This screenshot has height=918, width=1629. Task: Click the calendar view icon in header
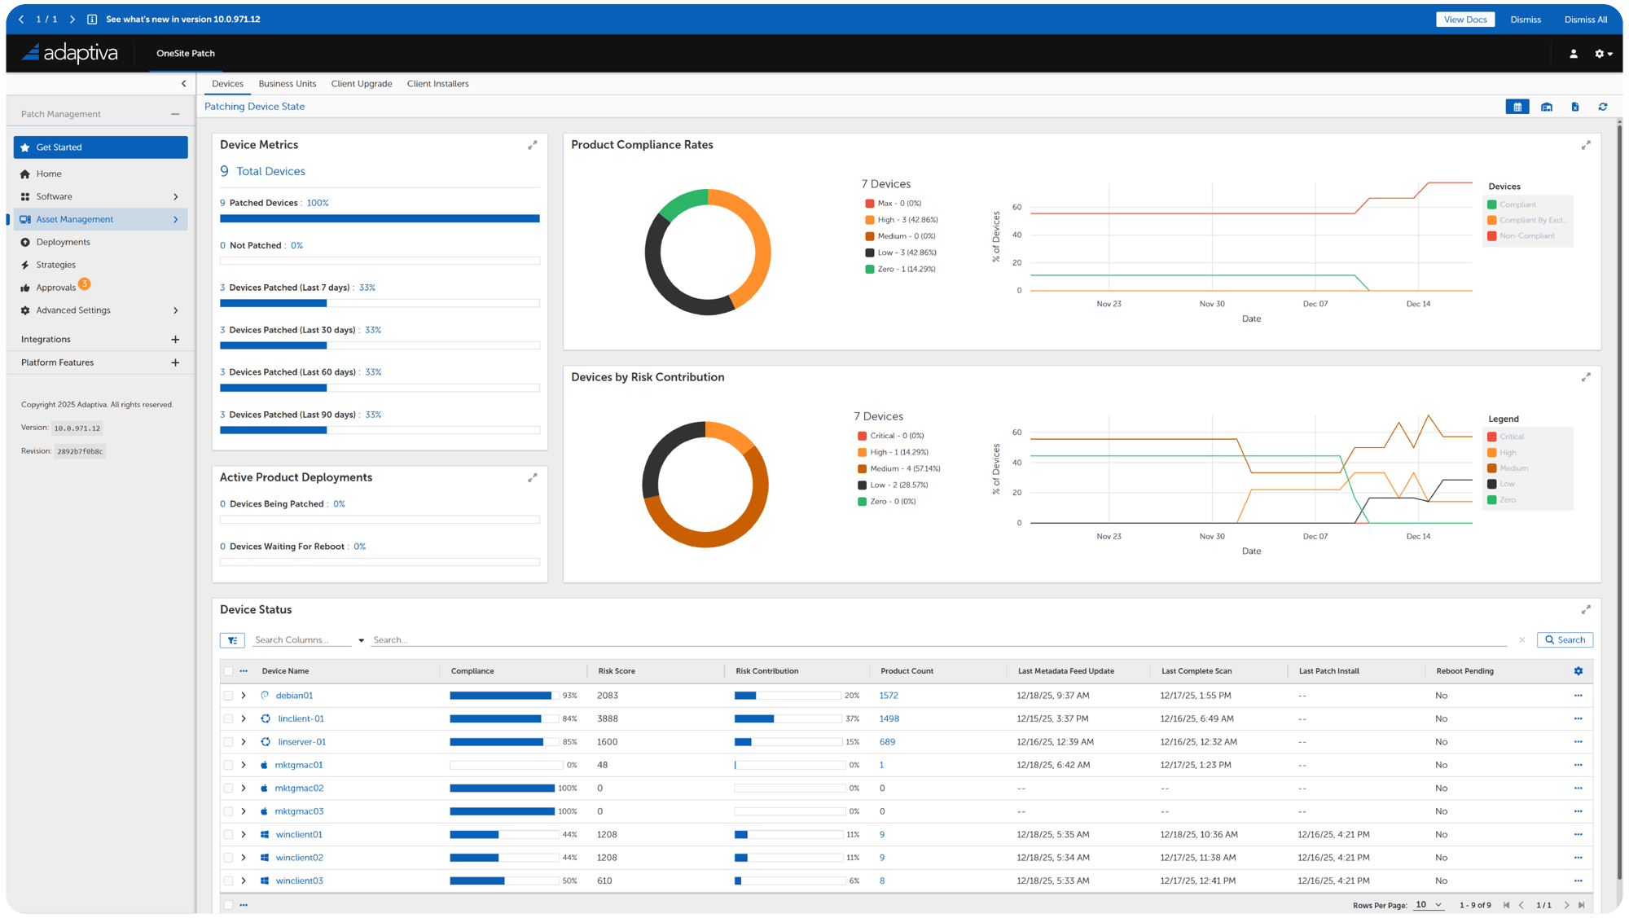1517,107
